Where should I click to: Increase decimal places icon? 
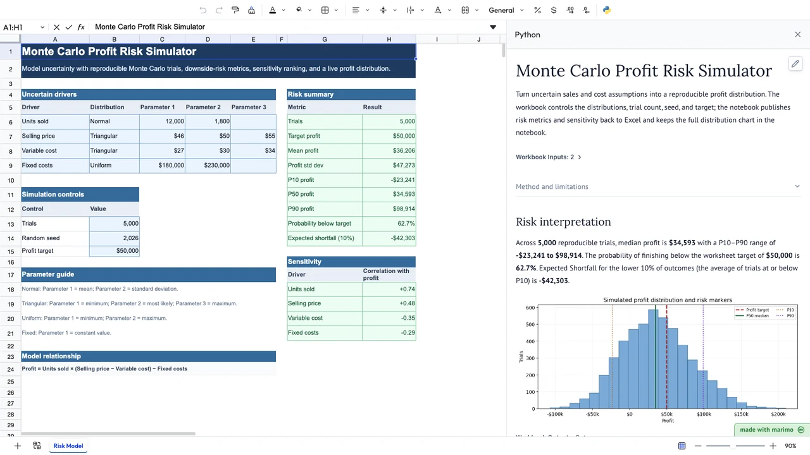click(571, 10)
